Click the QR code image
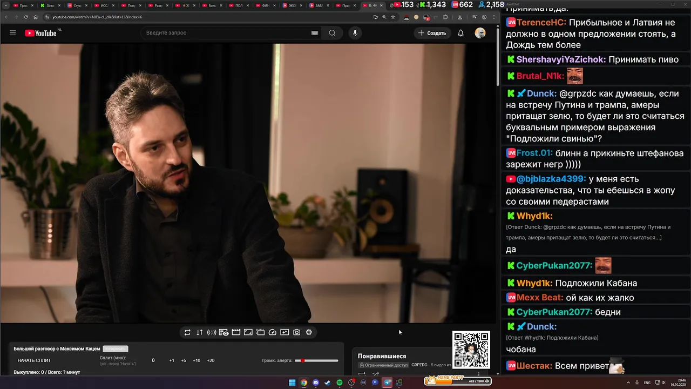The image size is (691, 389). point(471,350)
